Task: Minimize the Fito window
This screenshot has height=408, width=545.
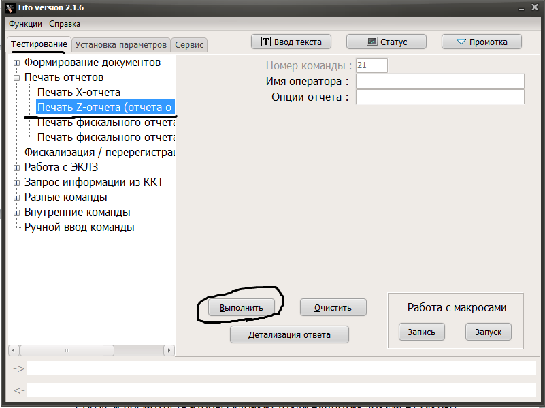Action: (x=521, y=8)
